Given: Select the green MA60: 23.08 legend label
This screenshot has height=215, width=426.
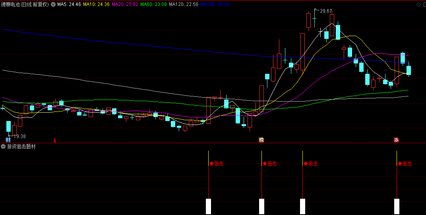Looking at the screenshot, I should point(154,4).
